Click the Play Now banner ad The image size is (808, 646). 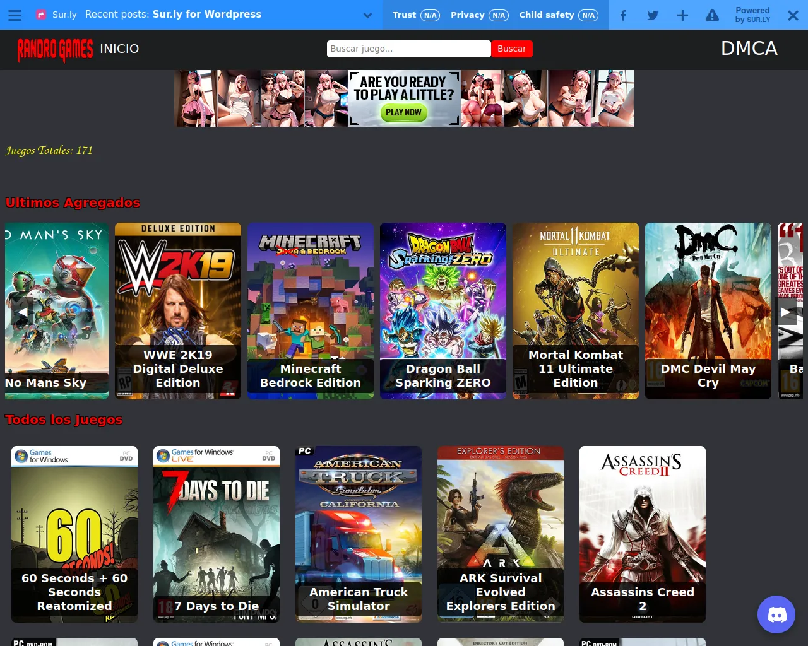(404, 98)
